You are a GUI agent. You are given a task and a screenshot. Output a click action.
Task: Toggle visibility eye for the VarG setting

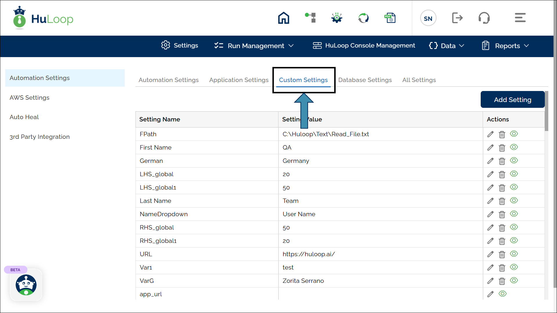click(514, 281)
